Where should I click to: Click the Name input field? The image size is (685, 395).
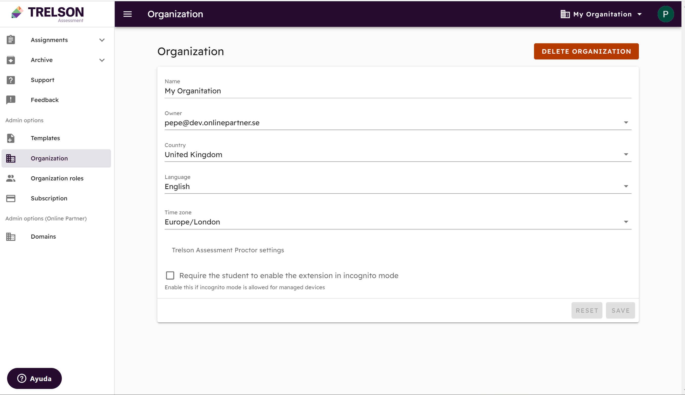tap(398, 91)
